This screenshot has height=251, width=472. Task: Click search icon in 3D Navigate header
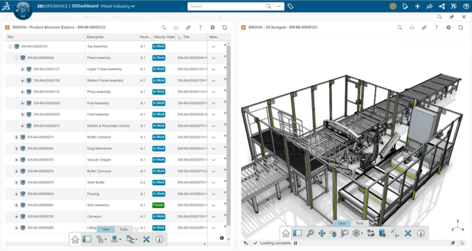click(399, 28)
